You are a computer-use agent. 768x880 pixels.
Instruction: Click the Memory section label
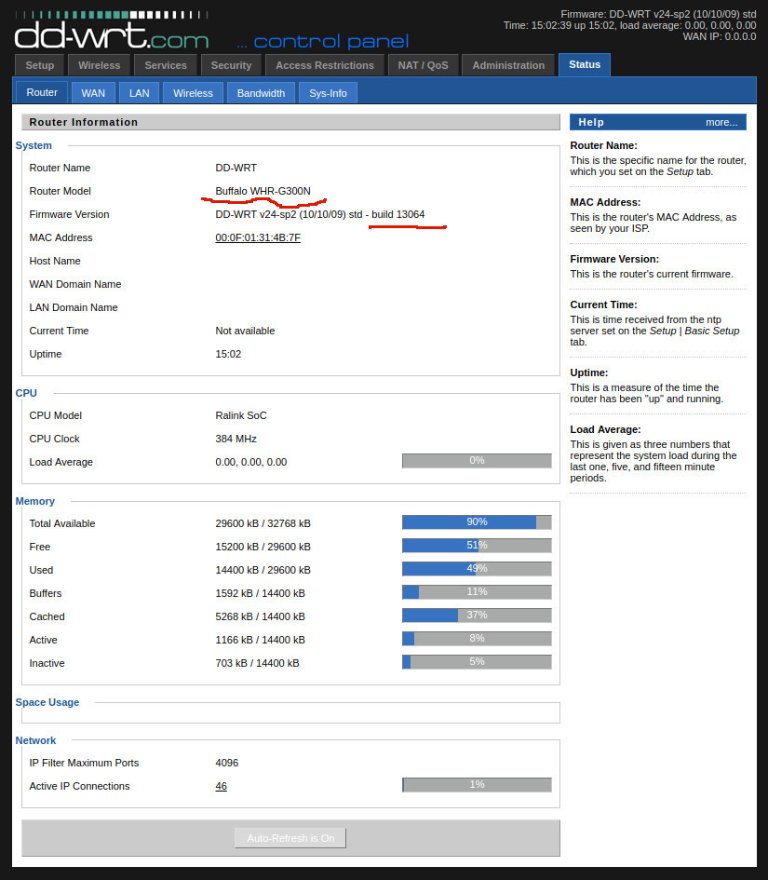[x=34, y=501]
